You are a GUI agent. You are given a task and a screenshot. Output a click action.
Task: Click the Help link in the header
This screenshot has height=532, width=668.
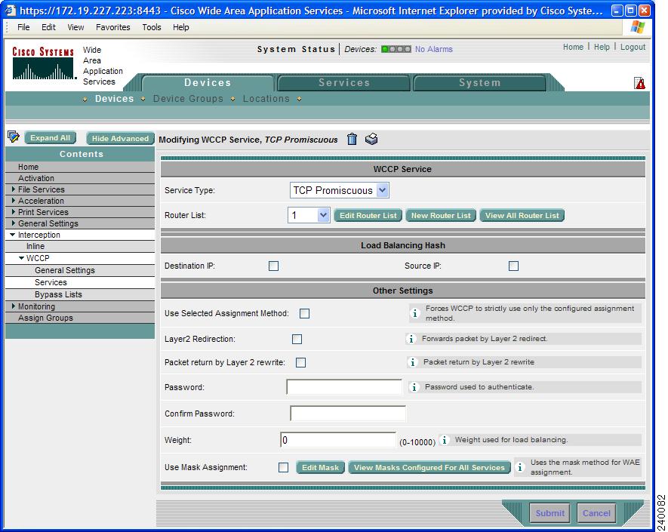[x=602, y=47]
